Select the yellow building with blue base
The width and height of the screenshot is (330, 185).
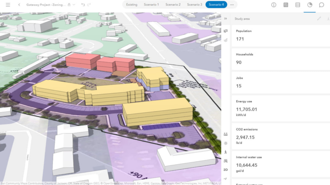(153, 79)
